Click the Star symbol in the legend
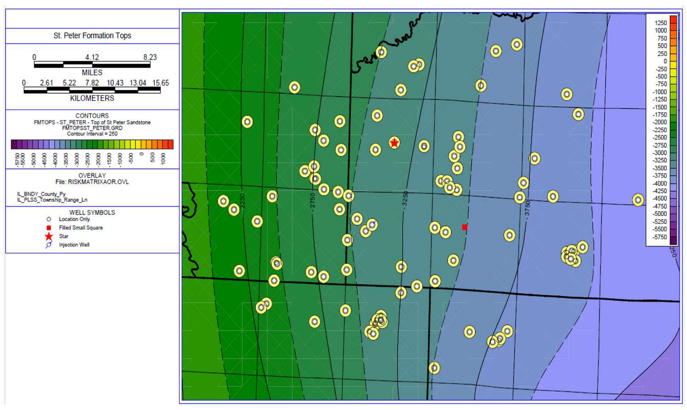Screen dimensions: 687x410 [x=49, y=236]
